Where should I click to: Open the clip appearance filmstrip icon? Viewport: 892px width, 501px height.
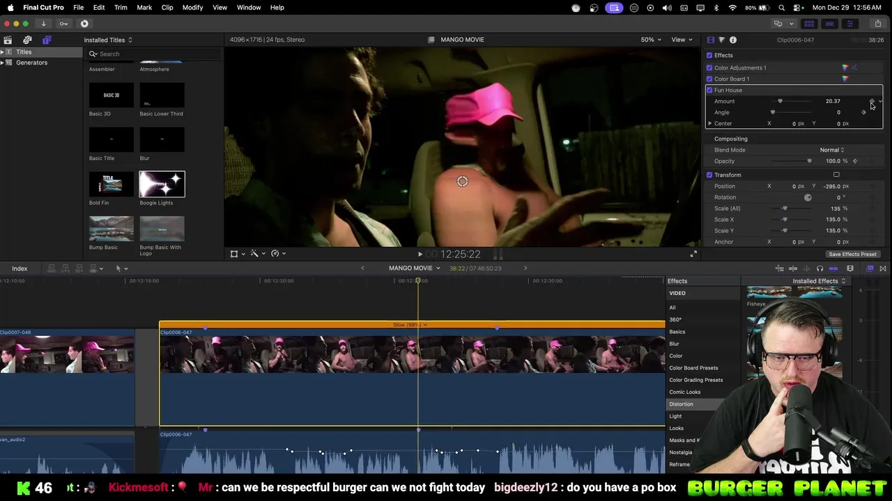(850, 269)
